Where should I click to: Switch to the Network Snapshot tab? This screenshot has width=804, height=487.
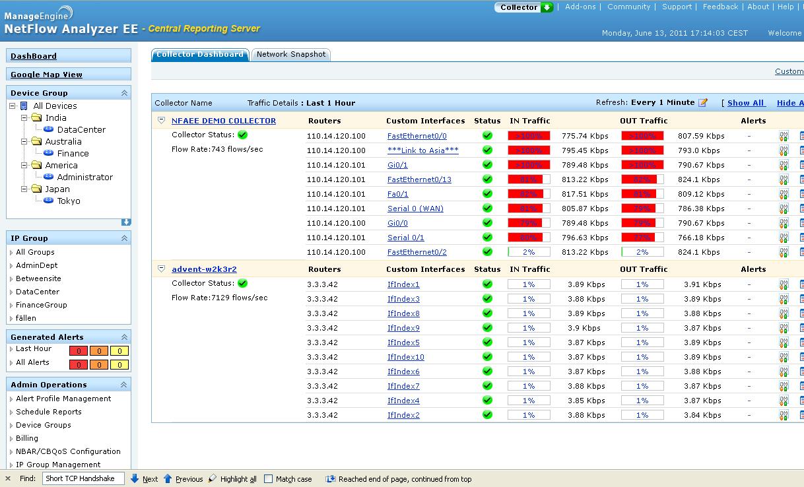pos(291,55)
